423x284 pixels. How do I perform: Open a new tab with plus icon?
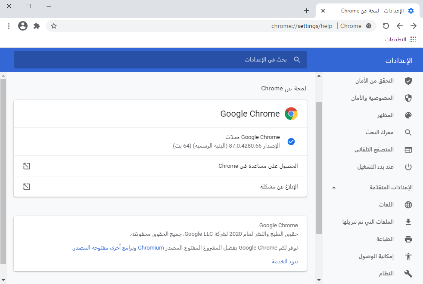tap(306, 11)
